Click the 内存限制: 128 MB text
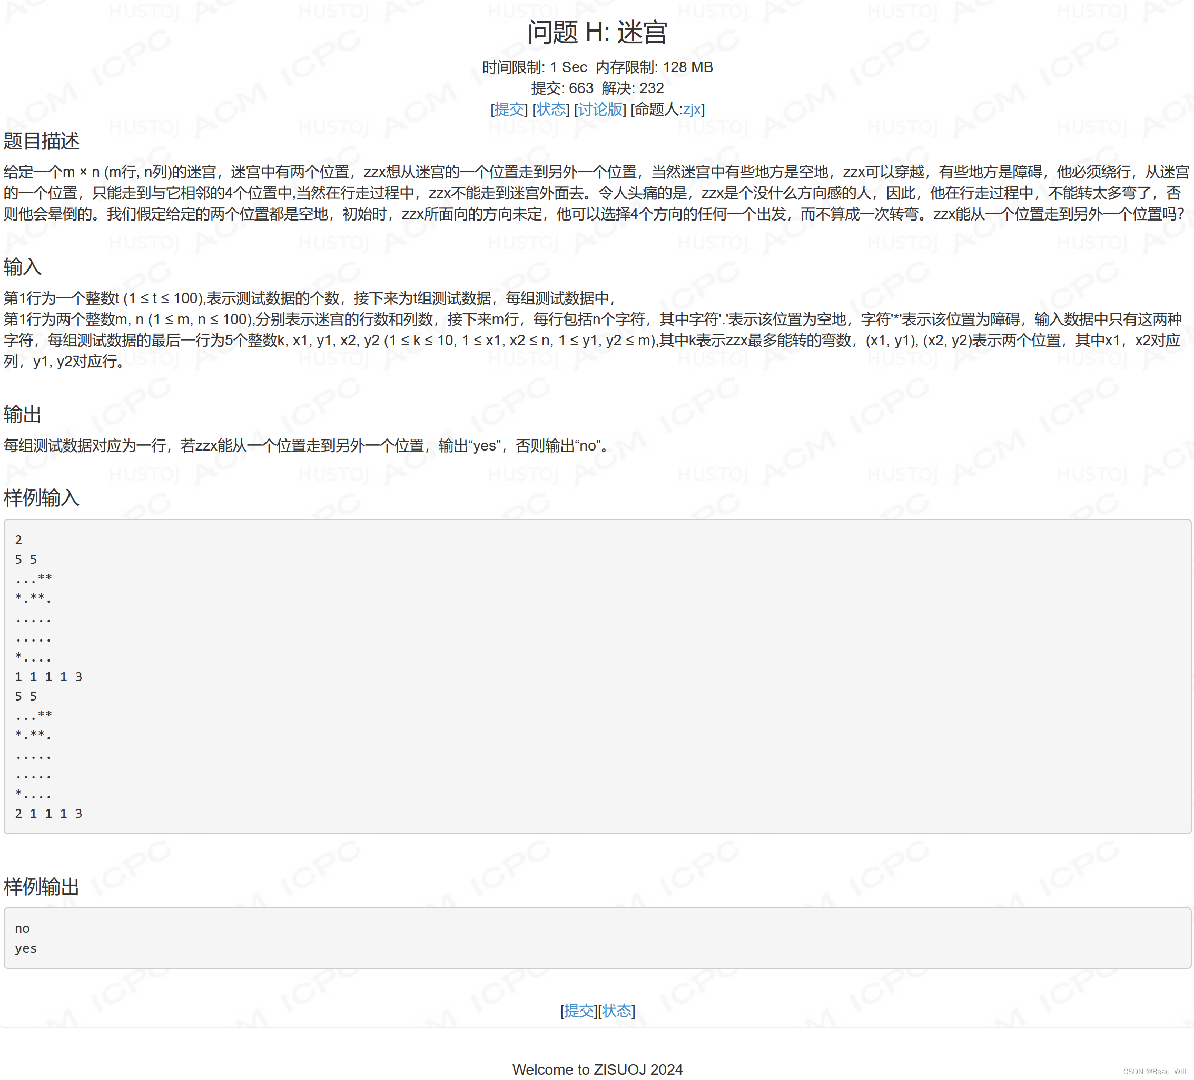Viewport: 1194px width, 1080px height. point(655,67)
